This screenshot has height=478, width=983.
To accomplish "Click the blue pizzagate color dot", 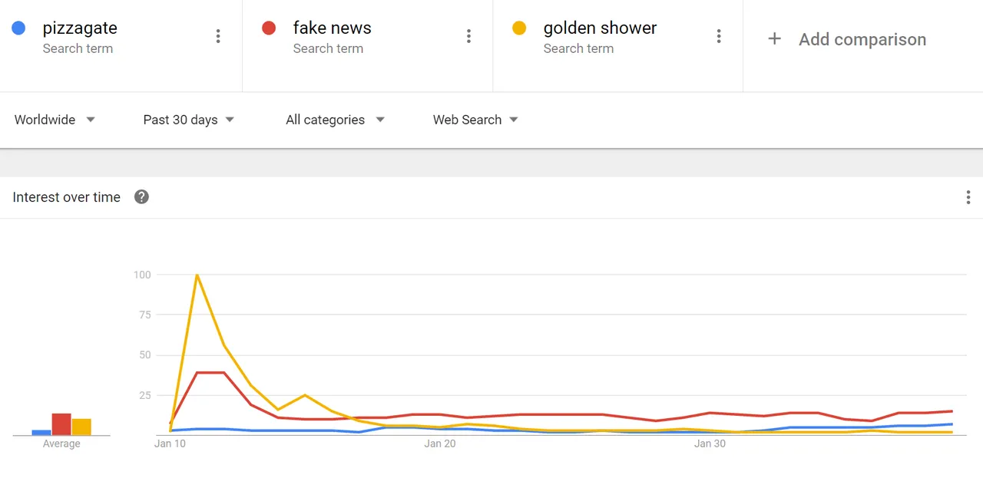I will [18, 28].
